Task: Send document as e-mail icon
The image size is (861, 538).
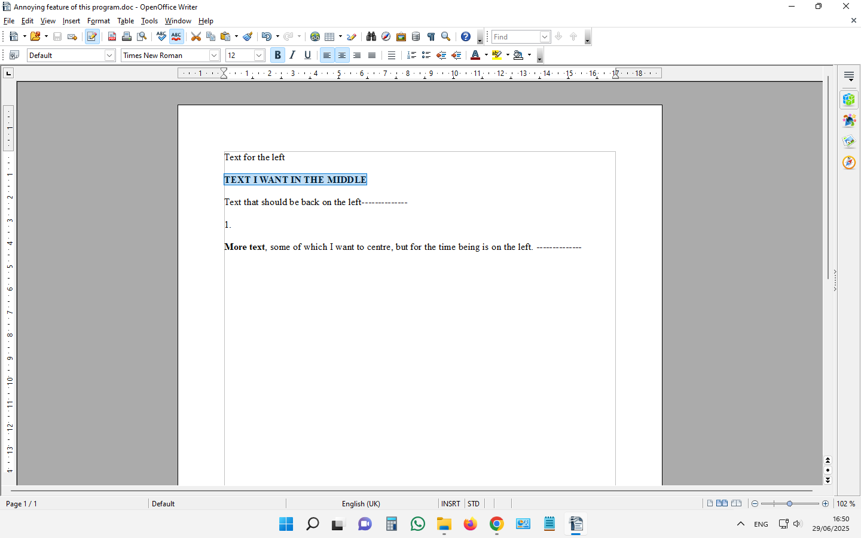Action: (x=72, y=36)
